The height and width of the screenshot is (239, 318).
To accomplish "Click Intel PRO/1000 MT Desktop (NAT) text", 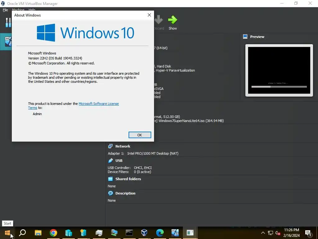I will (x=153, y=153).
